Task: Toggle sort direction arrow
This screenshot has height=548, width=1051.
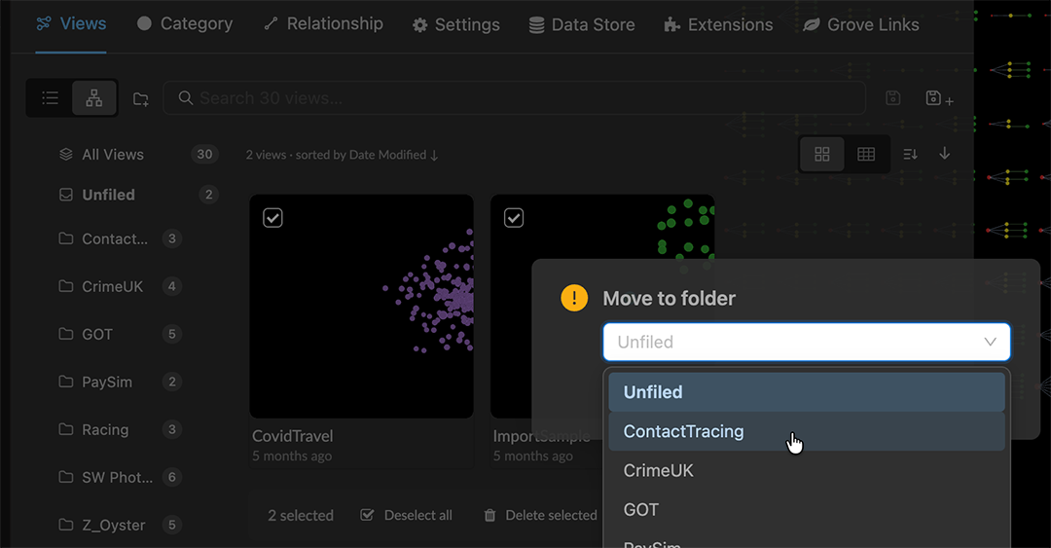Action: pyautogui.click(x=944, y=154)
